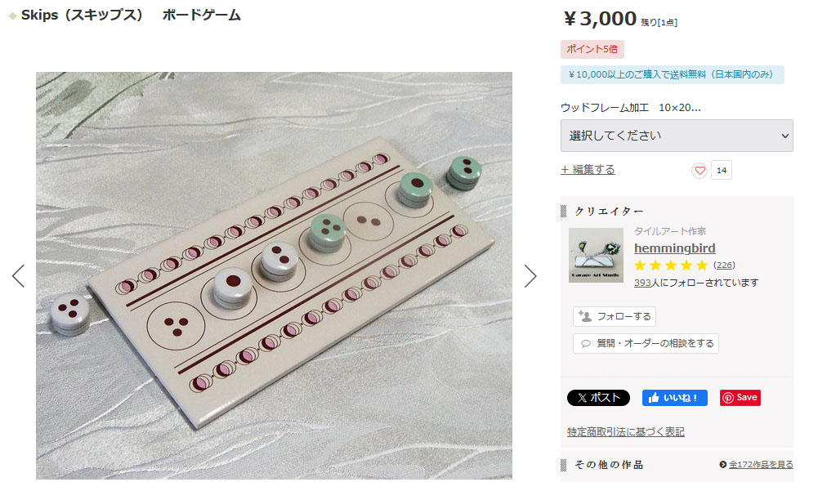Click the ＋編集する link
This screenshot has width=827, height=482.
(x=588, y=170)
